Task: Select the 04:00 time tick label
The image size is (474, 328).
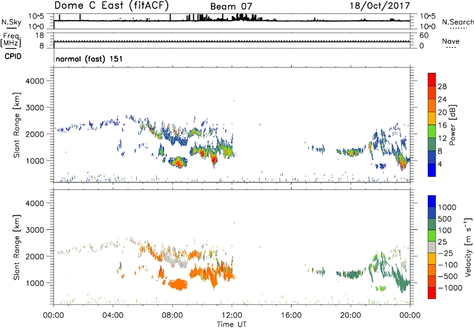Action: coord(113,316)
